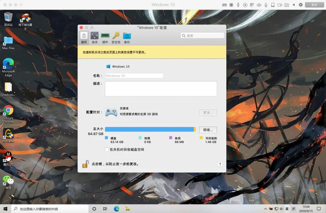Open the 地下城与勇士 game desktop shortcut
Viewport: 326px width, 213px height.
[25, 21]
